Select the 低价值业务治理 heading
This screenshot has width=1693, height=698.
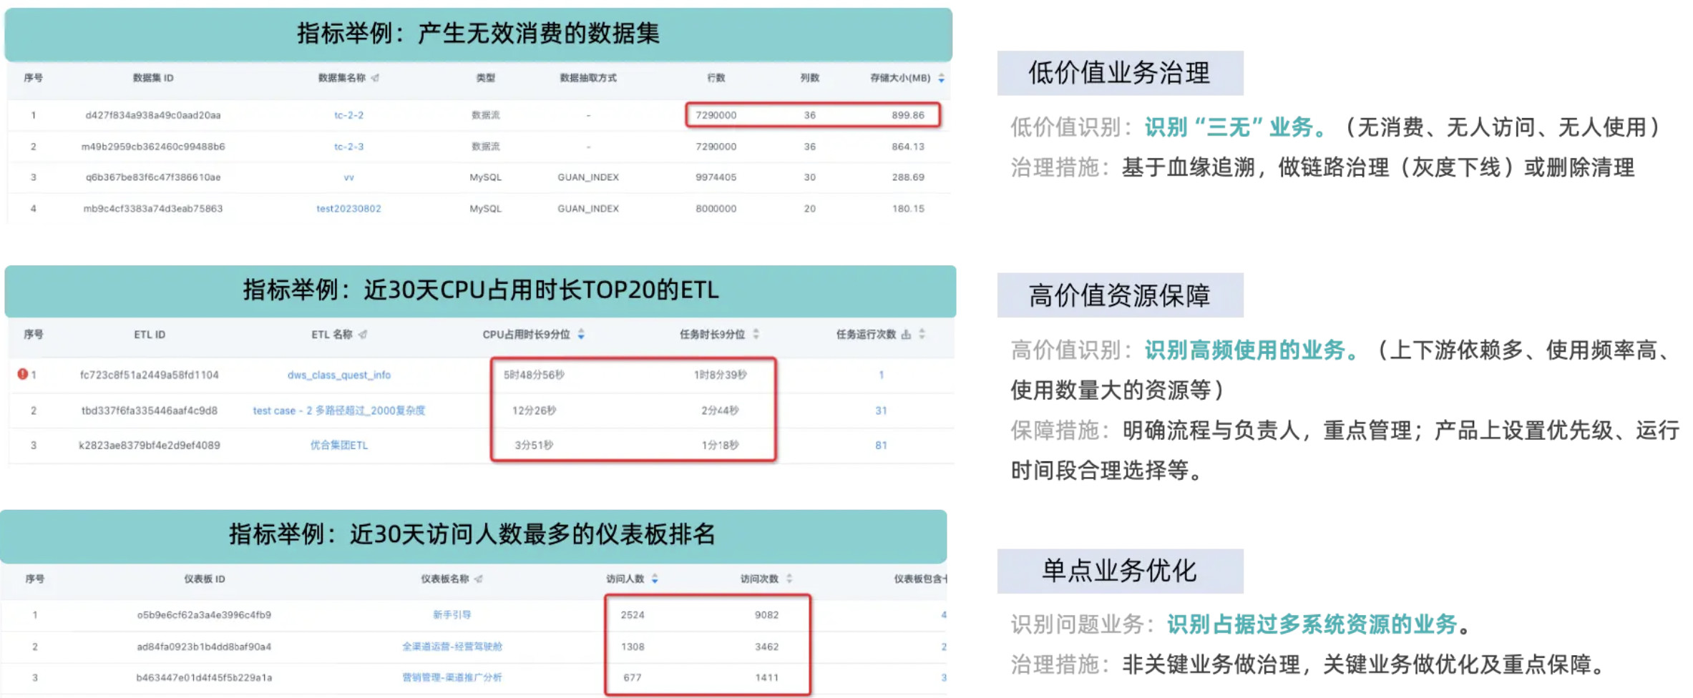1119,73
